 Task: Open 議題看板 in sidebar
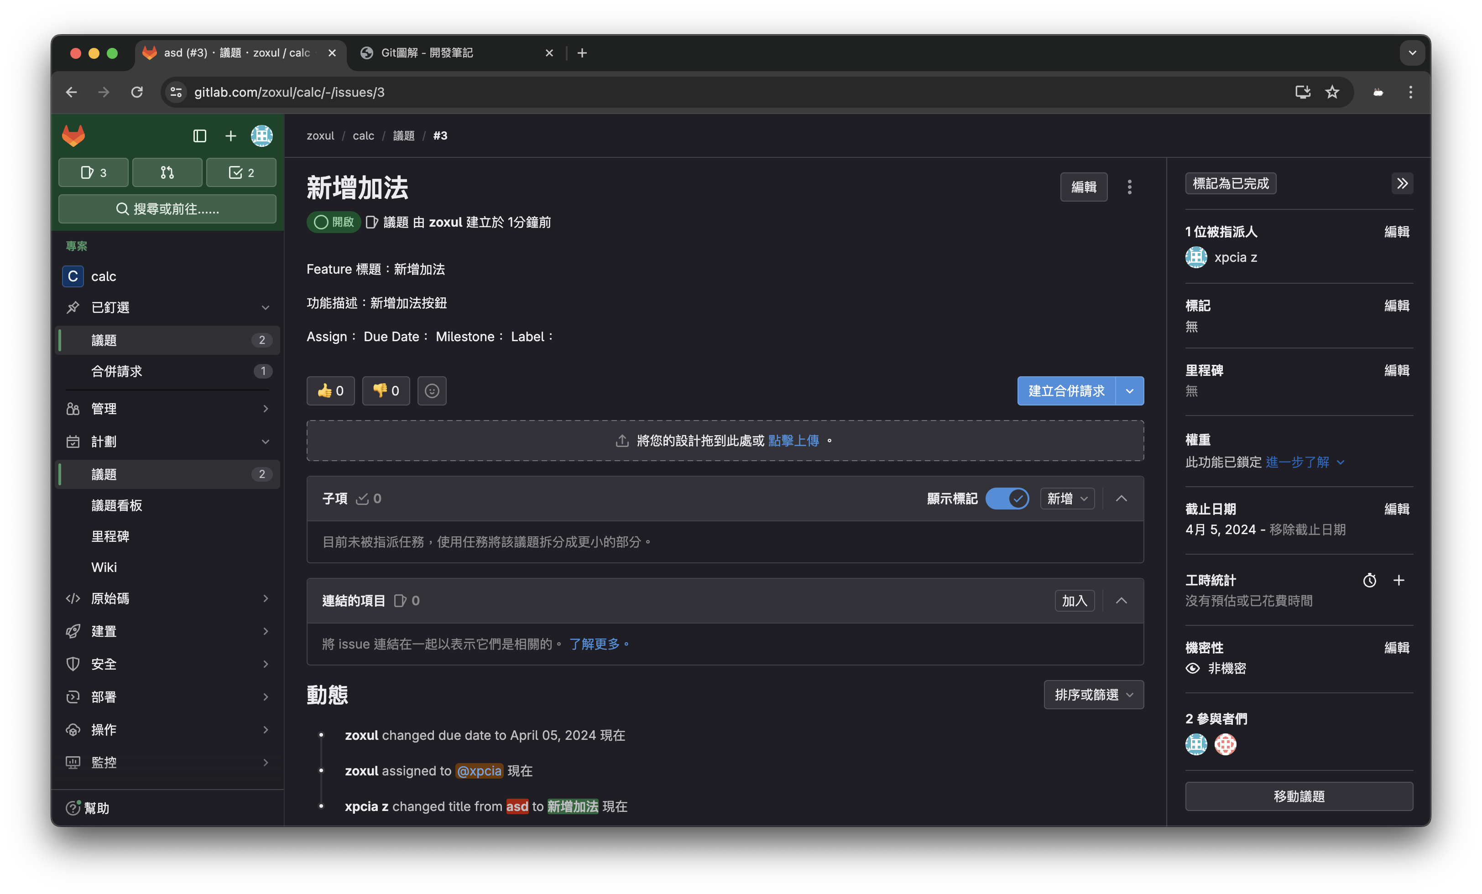pyautogui.click(x=117, y=506)
